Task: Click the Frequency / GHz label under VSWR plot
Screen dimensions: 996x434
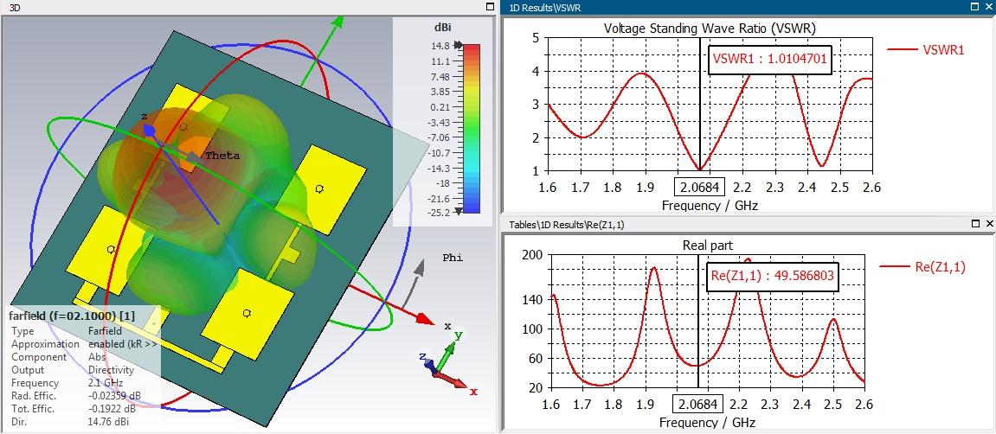Action: pos(710,205)
